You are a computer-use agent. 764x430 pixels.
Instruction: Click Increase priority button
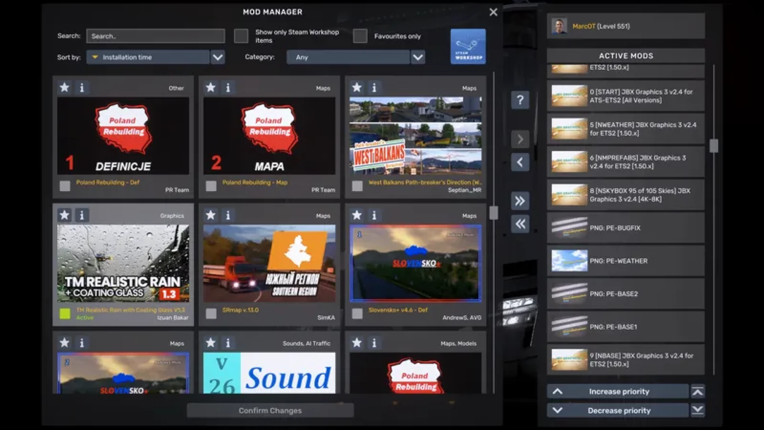tap(618, 391)
